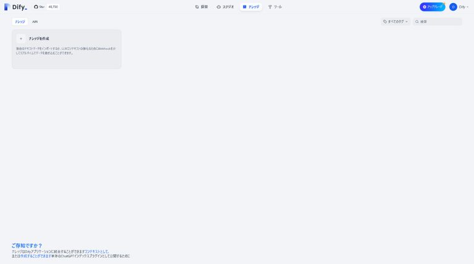
Task: Expand the All Tags (すべてのタグ) filter
Action: [396, 22]
